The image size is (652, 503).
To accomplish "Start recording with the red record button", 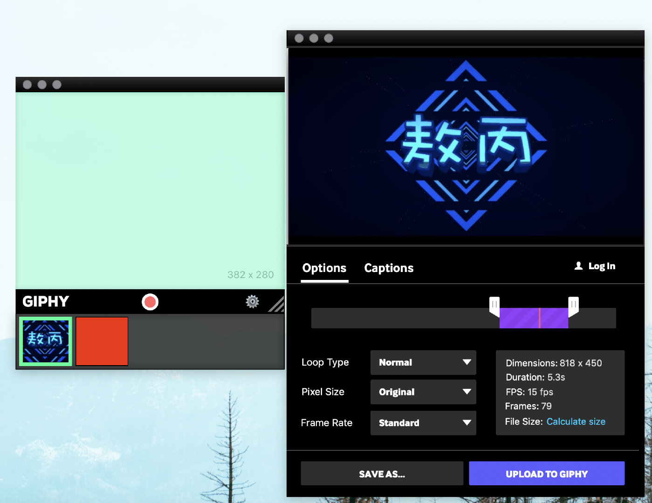I will [150, 302].
